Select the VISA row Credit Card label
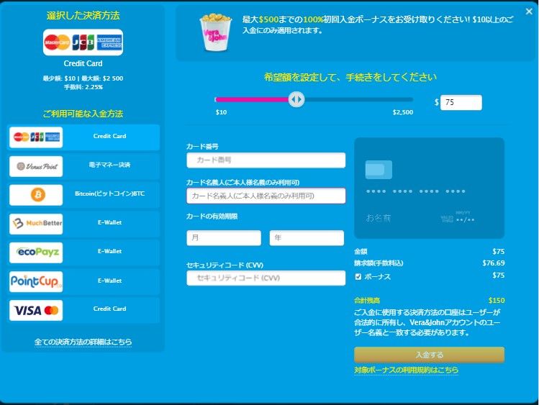This screenshot has height=405, width=539. (109, 309)
